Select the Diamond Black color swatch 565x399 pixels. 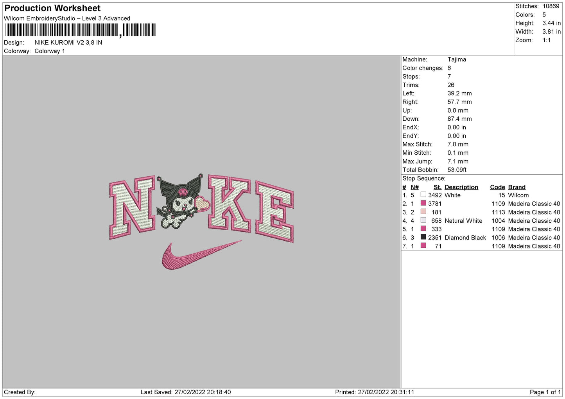423,237
